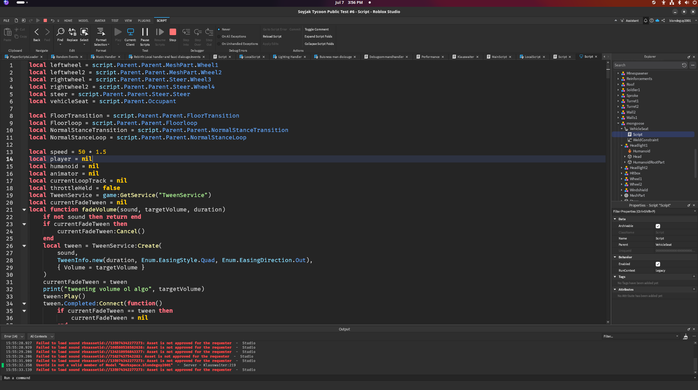Click Collapse Script Folds
The height and width of the screenshot is (390, 698).
coord(319,44)
